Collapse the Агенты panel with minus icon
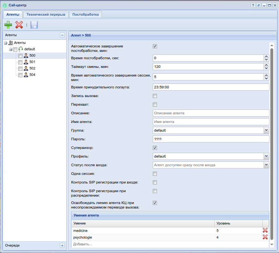The height and width of the screenshot is (253, 279). click(x=62, y=35)
